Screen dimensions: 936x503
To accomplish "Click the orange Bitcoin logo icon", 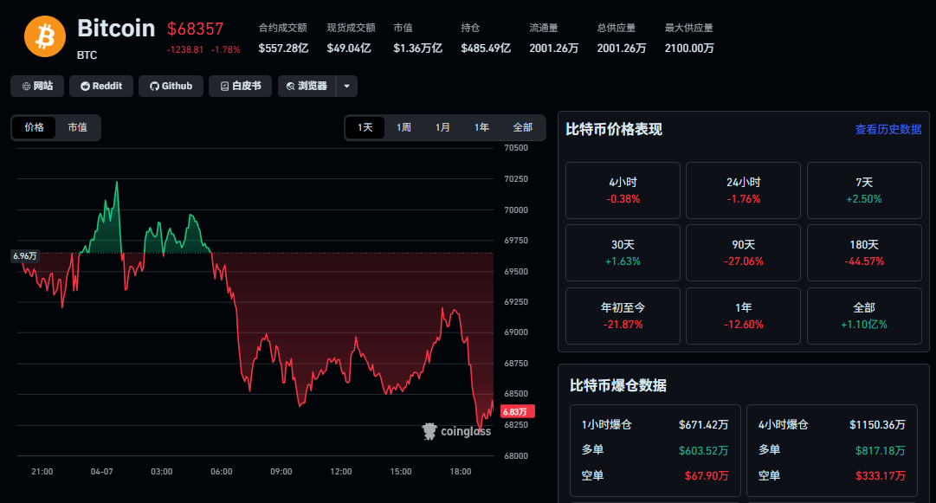I will (x=45, y=36).
